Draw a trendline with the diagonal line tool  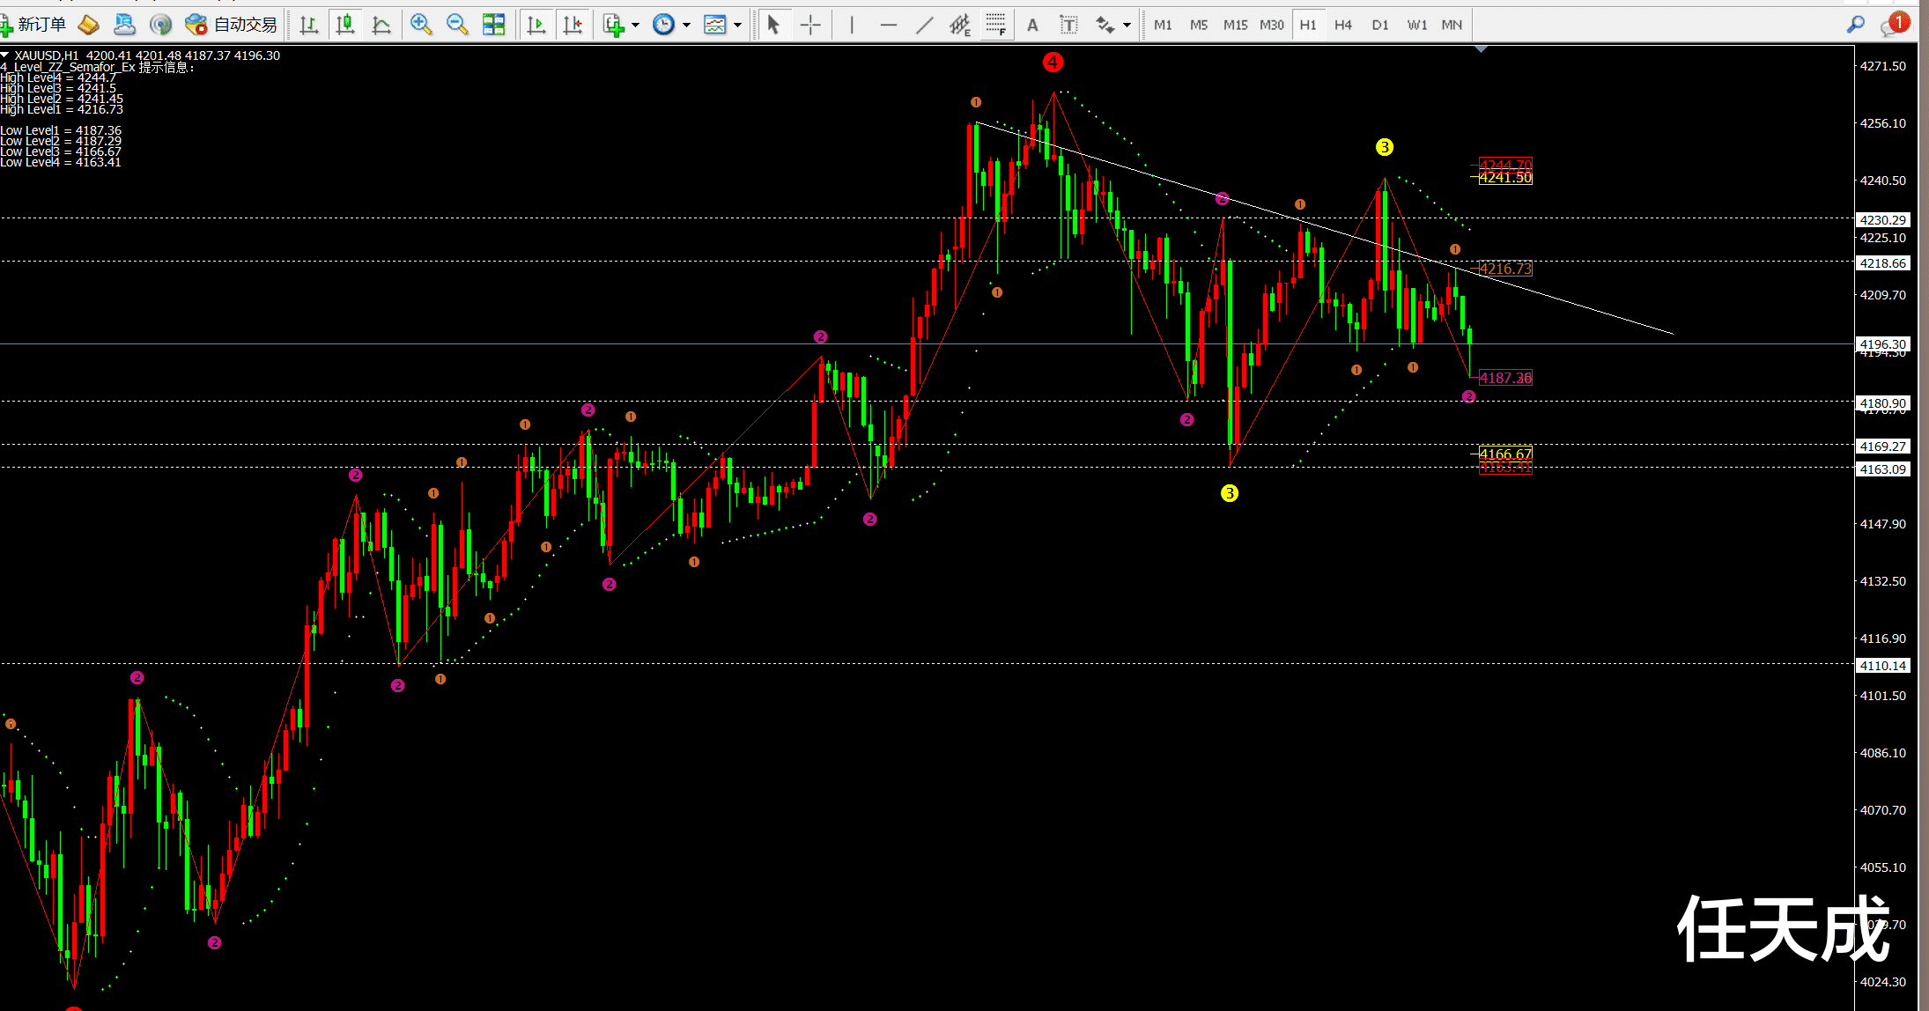point(924,25)
